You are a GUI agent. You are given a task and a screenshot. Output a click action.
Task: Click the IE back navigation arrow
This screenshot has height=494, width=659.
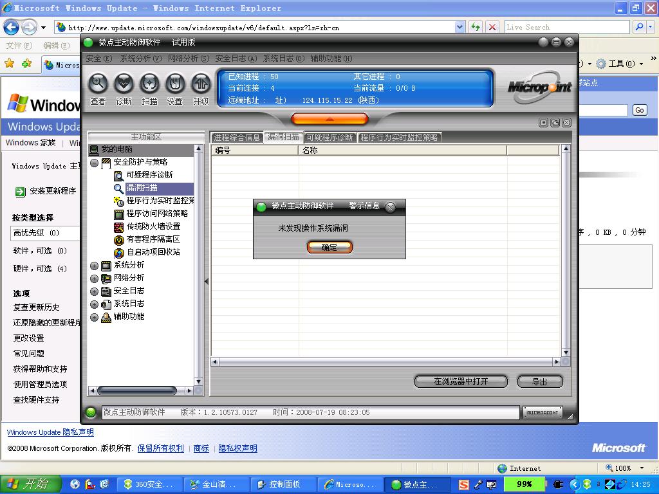click(x=12, y=28)
